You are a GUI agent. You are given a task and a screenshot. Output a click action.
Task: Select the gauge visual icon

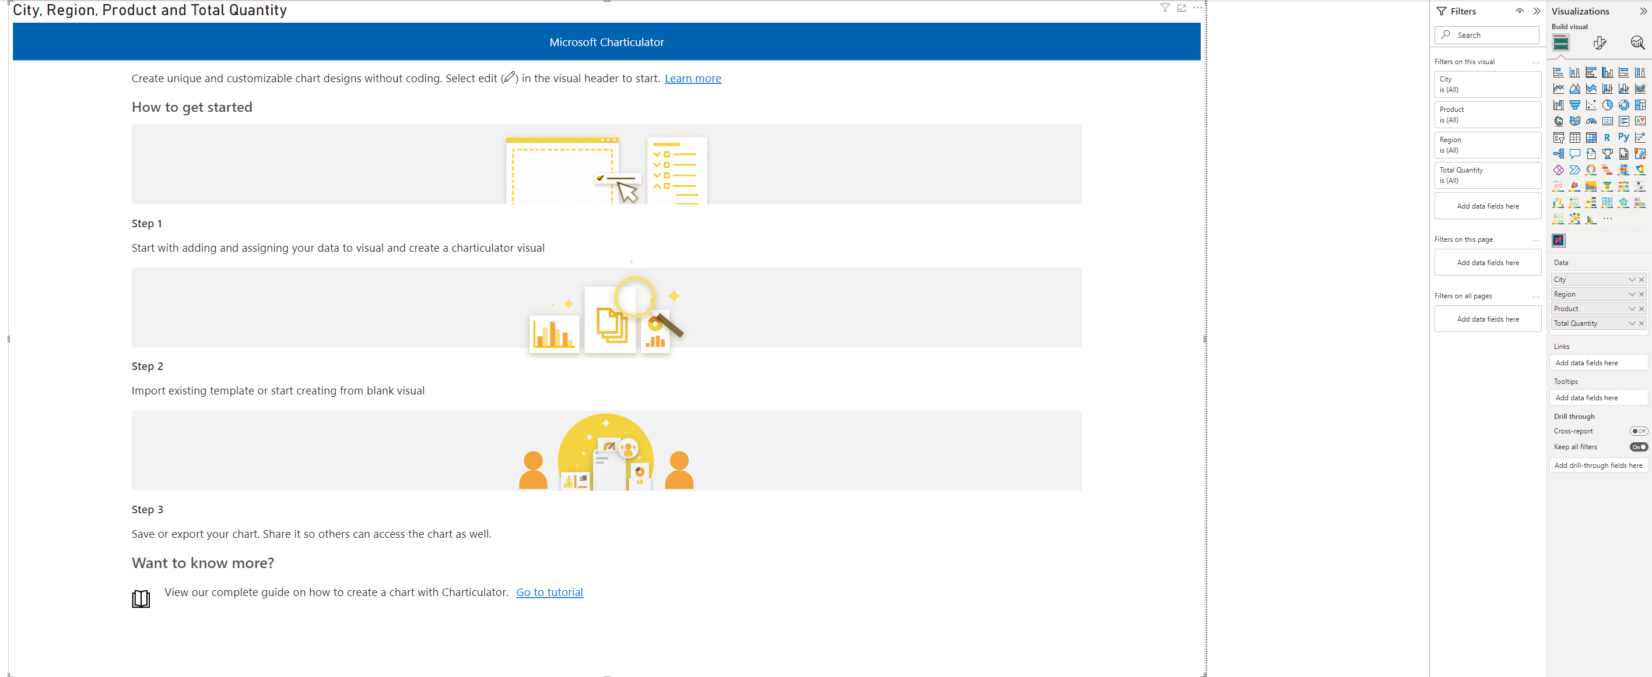[1591, 121]
